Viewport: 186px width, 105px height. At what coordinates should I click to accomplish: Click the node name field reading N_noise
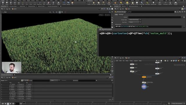[150, 12]
